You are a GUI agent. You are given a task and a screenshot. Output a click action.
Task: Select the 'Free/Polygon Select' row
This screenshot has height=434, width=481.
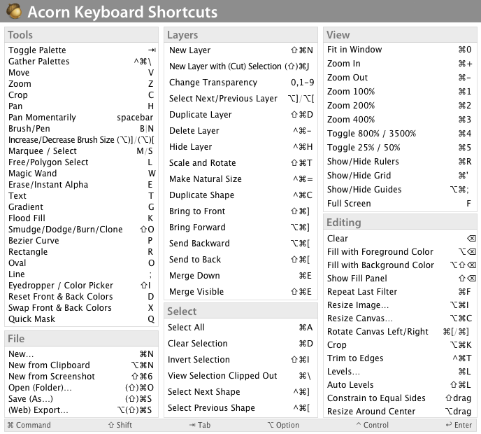tap(81, 162)
